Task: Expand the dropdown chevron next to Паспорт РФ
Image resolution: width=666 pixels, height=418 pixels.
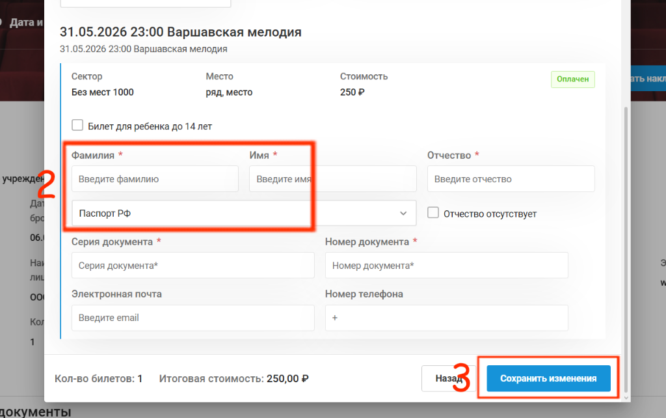Action: (x=403, y=214)
